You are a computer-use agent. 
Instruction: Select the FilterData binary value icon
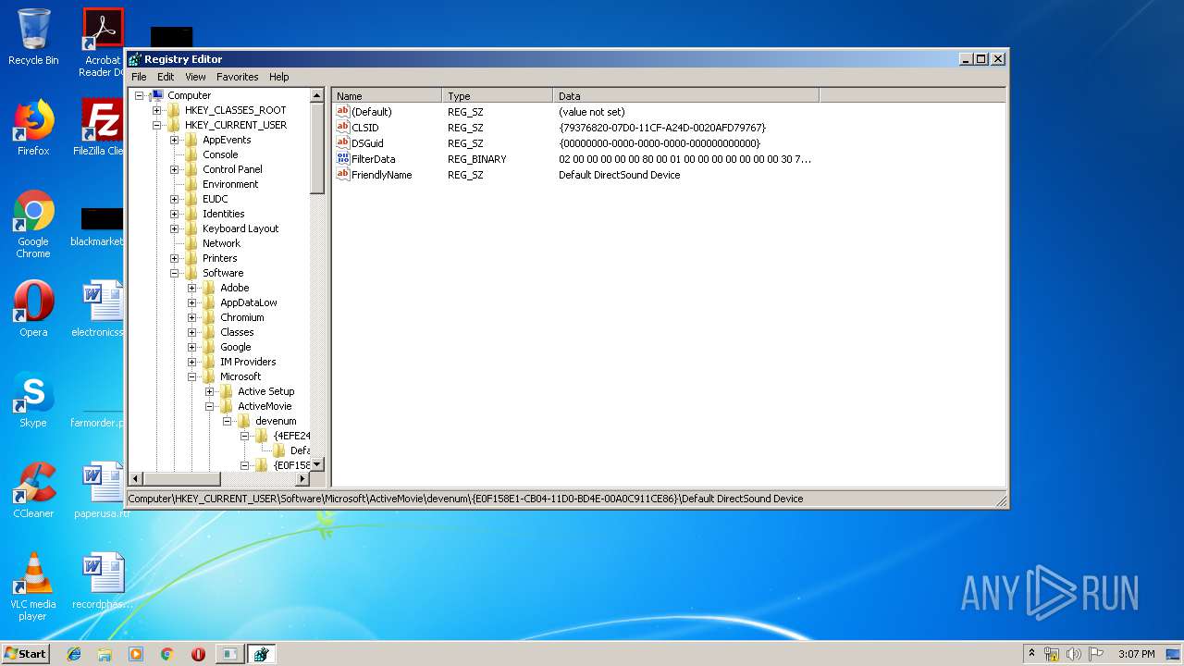tap(343, 159)
